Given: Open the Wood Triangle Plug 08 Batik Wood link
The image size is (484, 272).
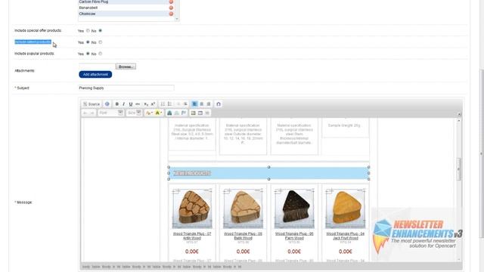Looking at the screenshot, I should coord(243,236).
